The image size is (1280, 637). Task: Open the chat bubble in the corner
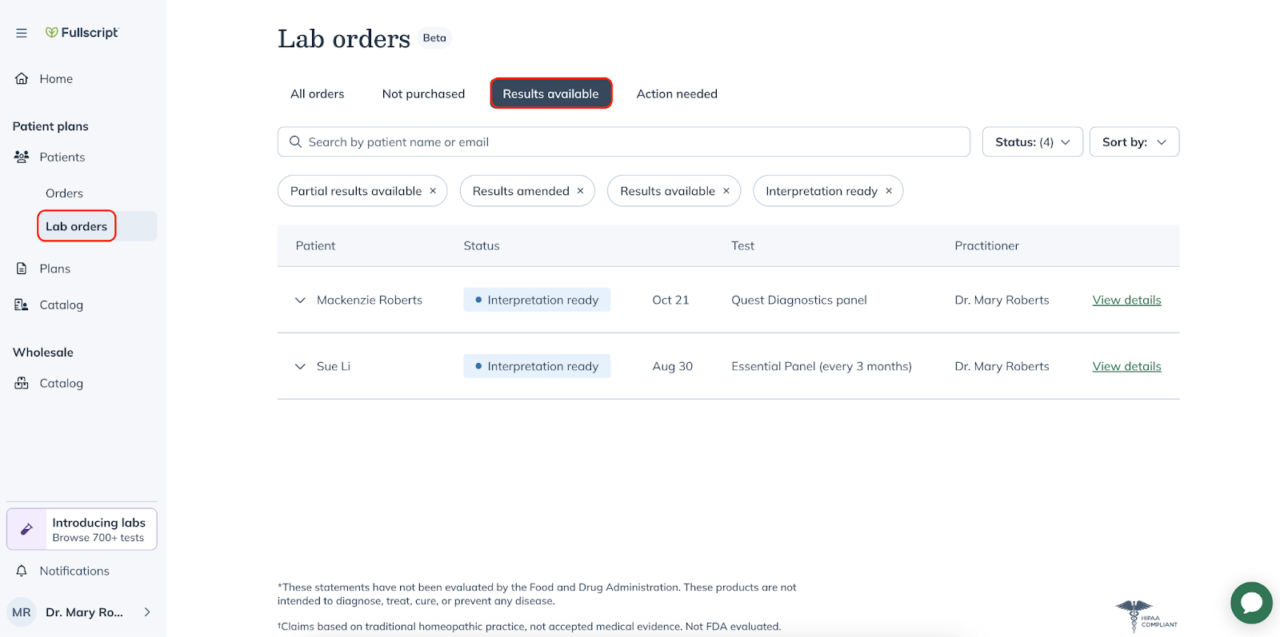click(x=1250, y=603)
